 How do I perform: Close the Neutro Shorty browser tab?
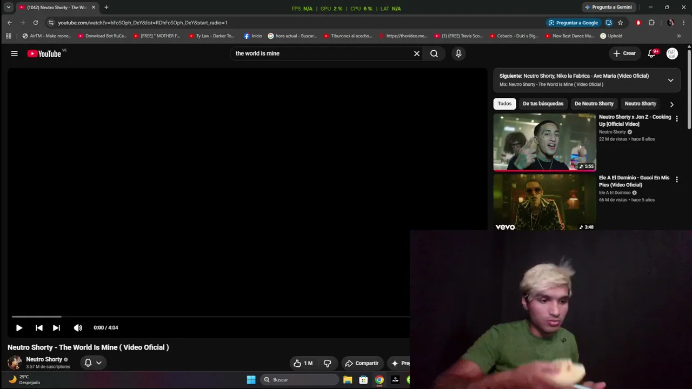[x=94, y=8]
